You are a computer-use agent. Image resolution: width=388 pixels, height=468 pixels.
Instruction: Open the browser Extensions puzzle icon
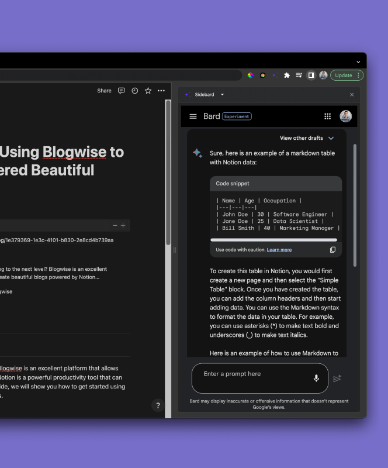(x=287, y=75)
